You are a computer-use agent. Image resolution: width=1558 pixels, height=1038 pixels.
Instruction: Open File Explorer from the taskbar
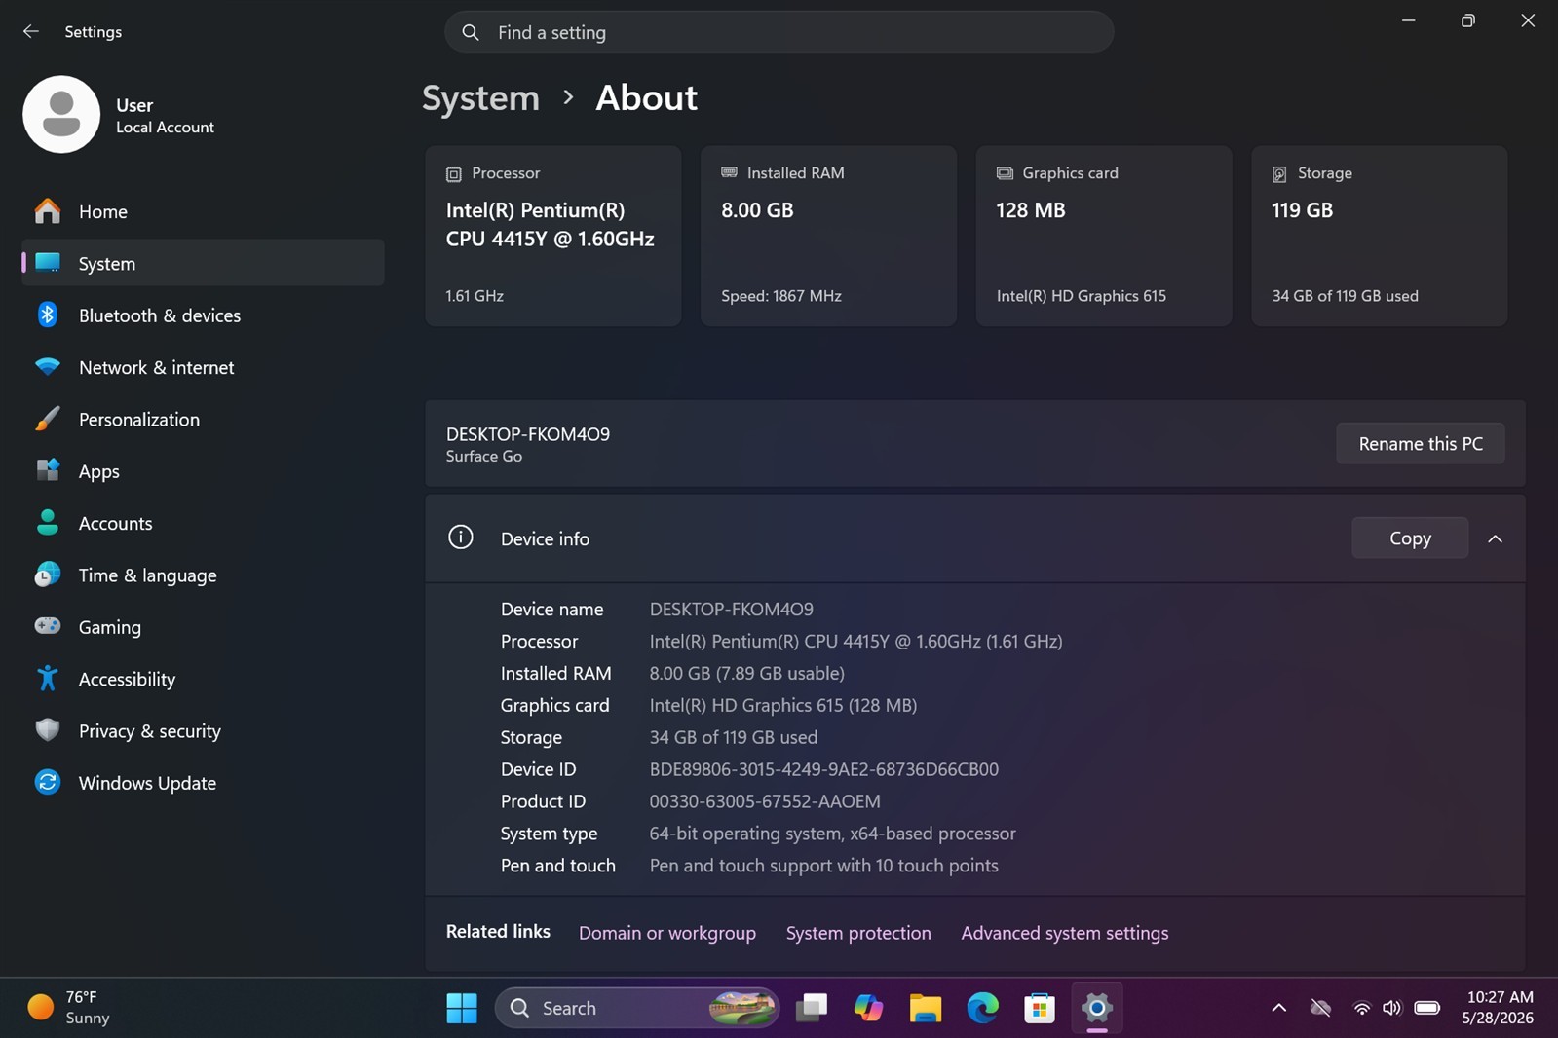pyautogui.click(x=926, y=1008)
